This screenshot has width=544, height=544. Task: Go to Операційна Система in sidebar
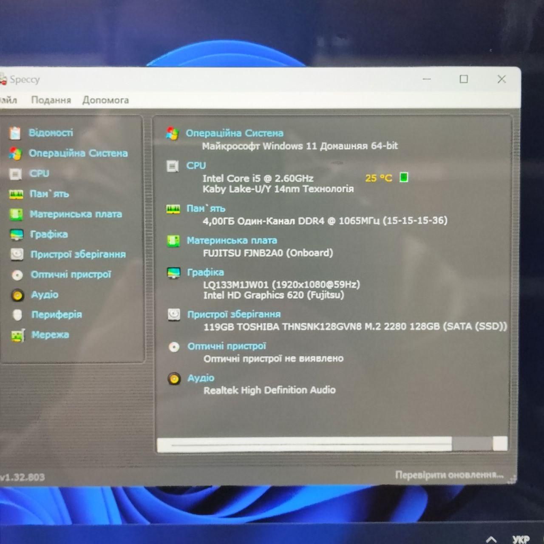pos(78,153)
